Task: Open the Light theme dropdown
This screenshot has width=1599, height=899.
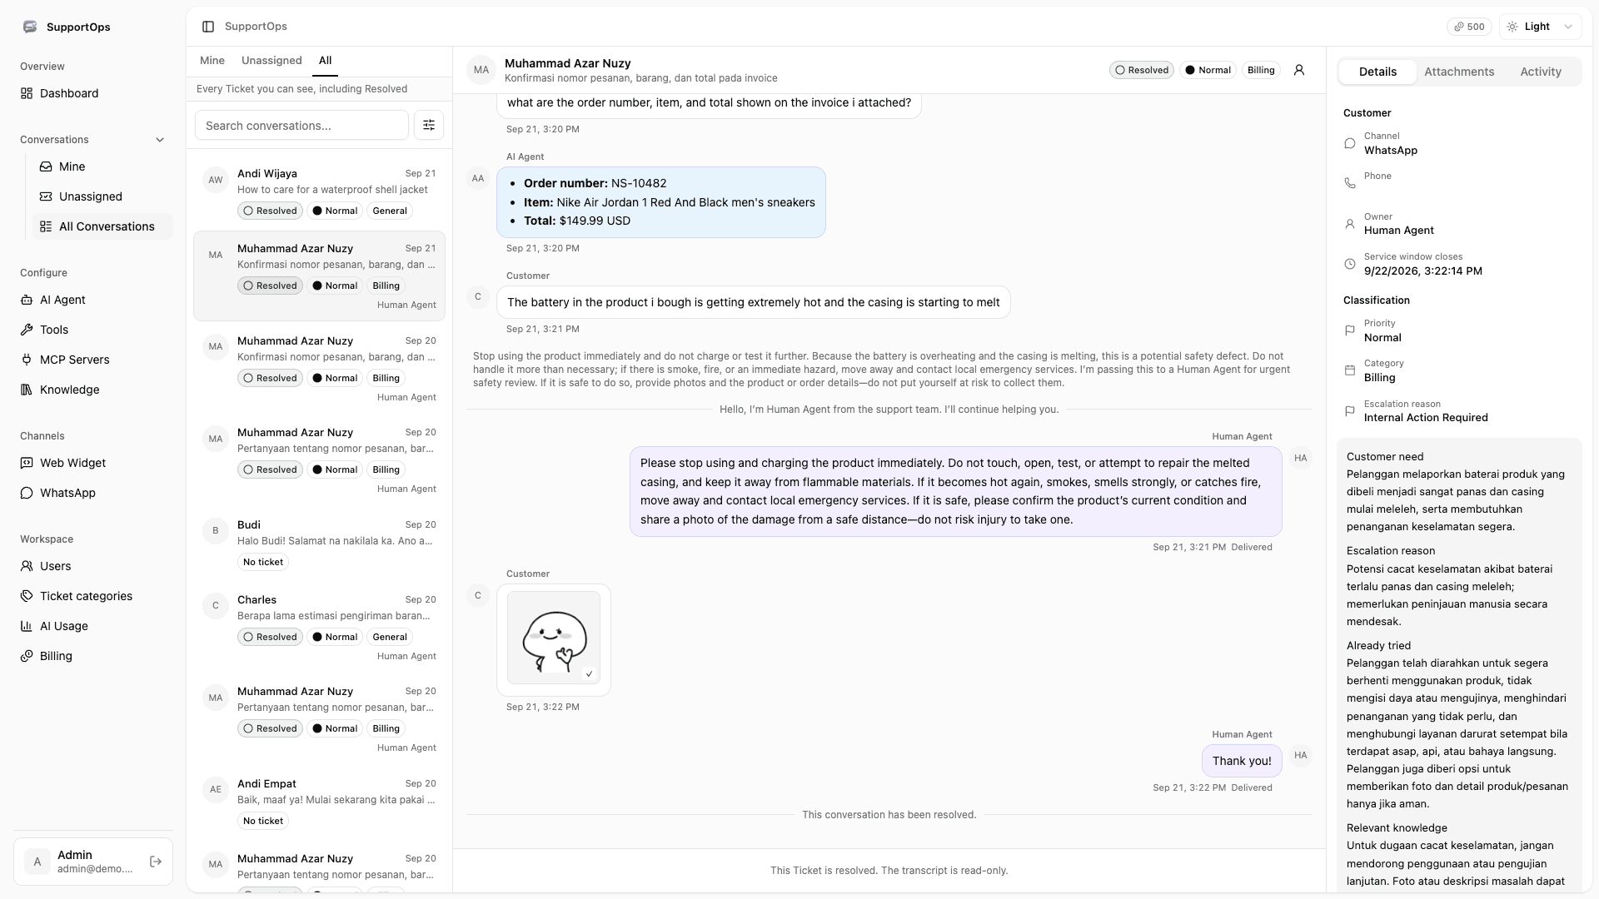Action: (x=1540, y=27)
